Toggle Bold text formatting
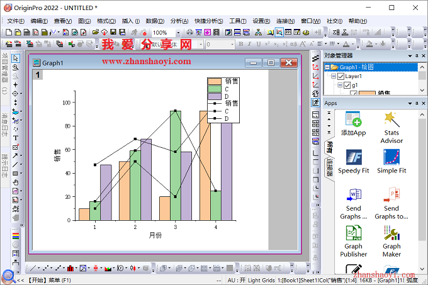This screenshot has height=285, width=428. pos(240,44)
